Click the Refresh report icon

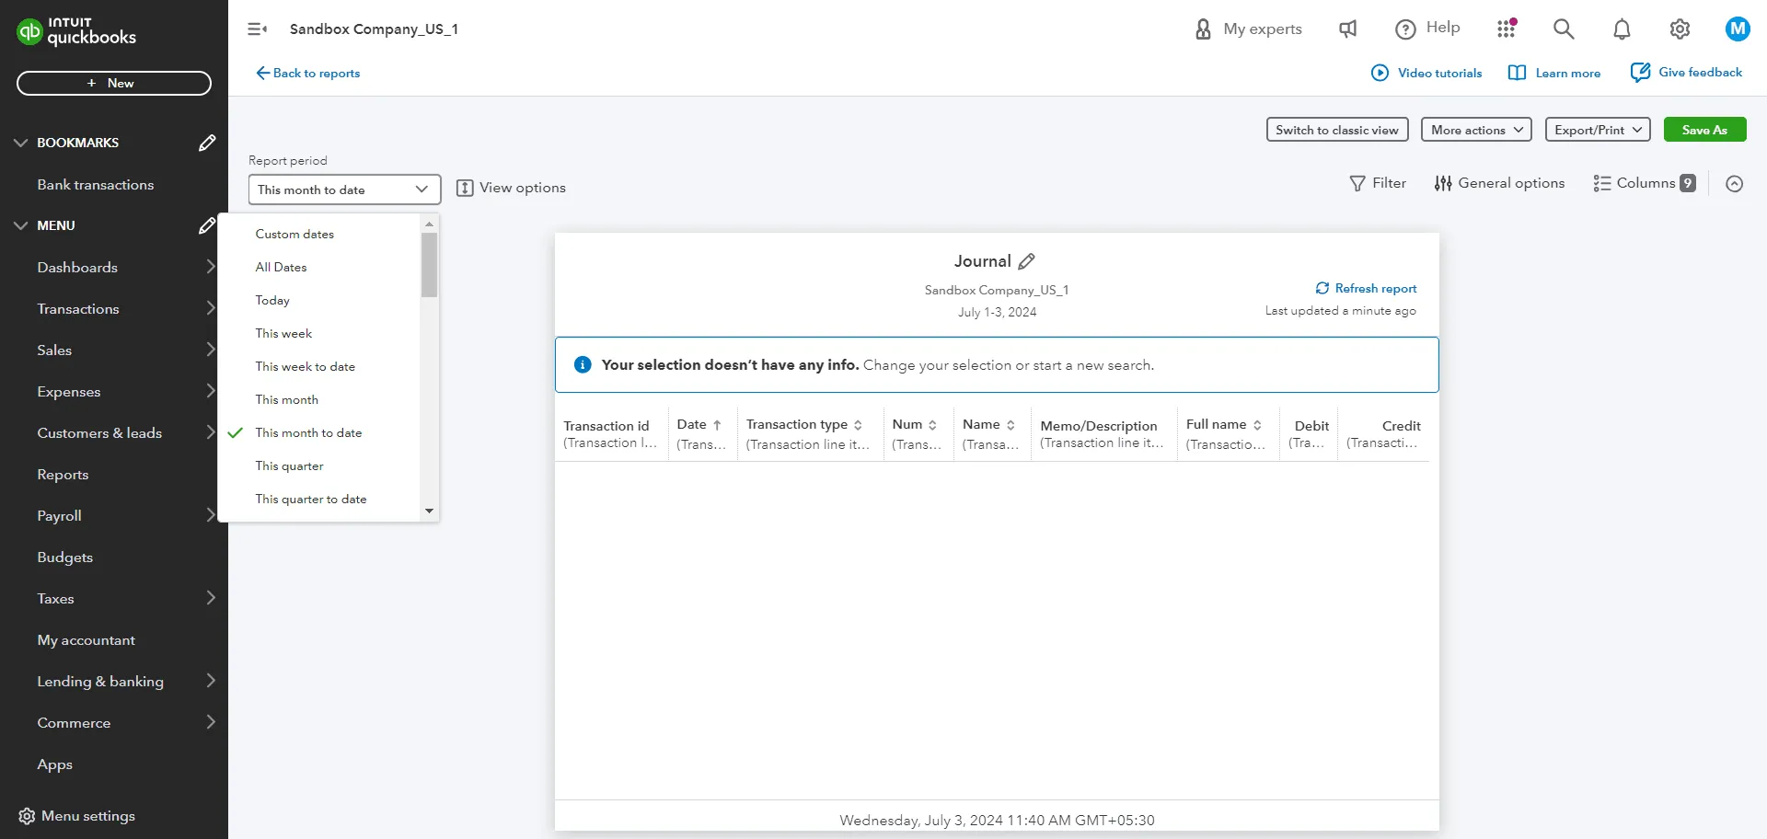[1322, 288]
